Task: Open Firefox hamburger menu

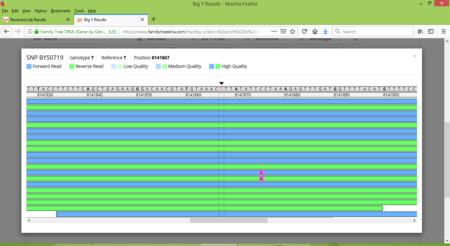Action: click(443, 31)
